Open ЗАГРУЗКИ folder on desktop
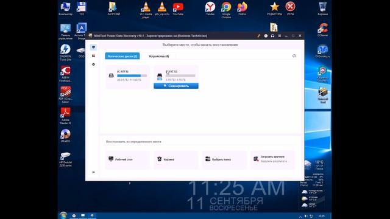This screenshot has width=390, height=219. tap(114, 9)
